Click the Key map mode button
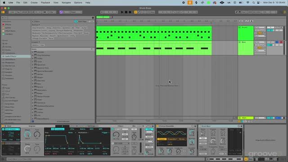 point(243,12)
